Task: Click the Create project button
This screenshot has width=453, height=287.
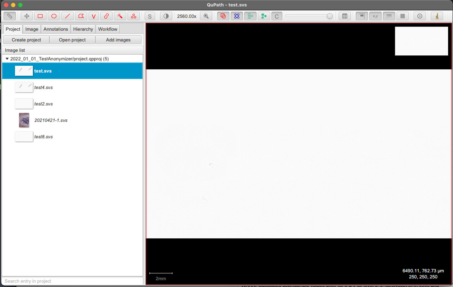Action: 26,40
